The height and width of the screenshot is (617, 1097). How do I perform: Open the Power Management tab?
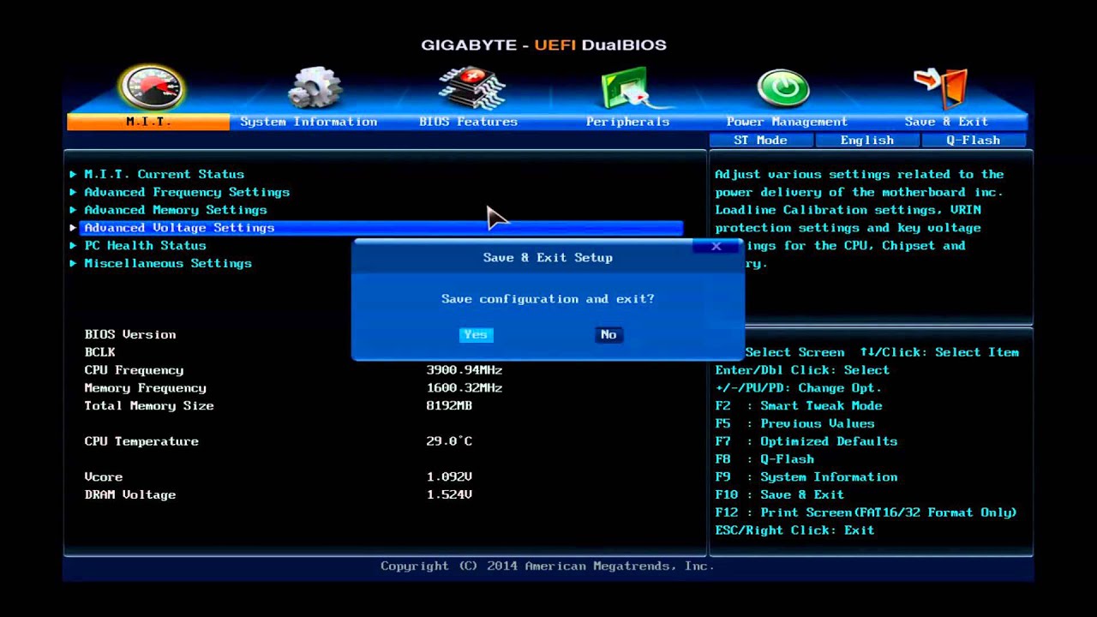pos(787,122)
